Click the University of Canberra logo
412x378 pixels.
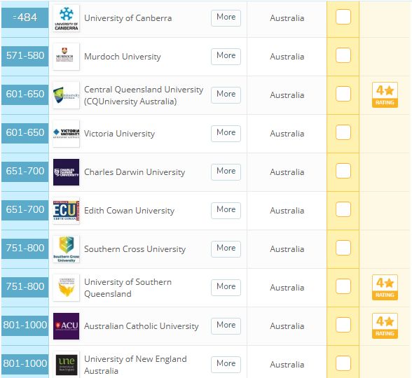66,18
